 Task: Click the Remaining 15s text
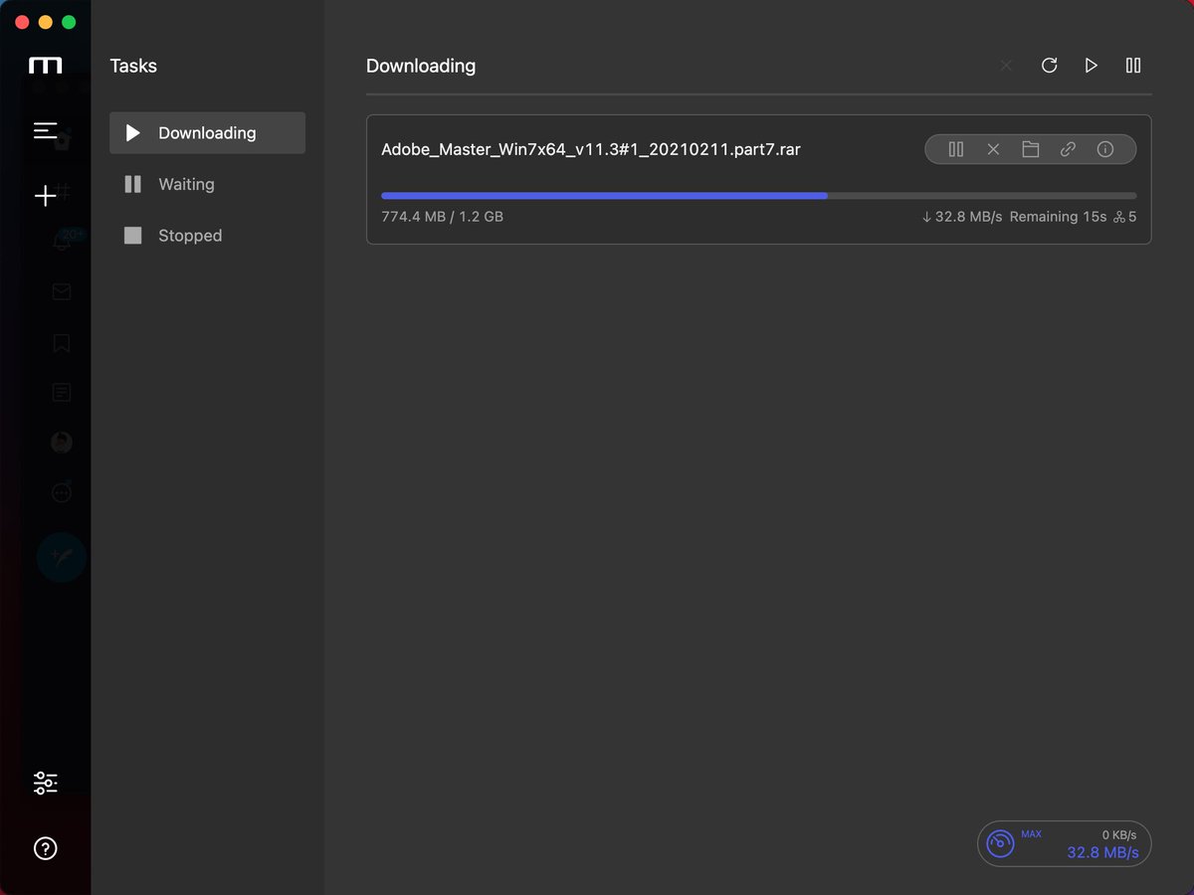tap(1058, 217)
